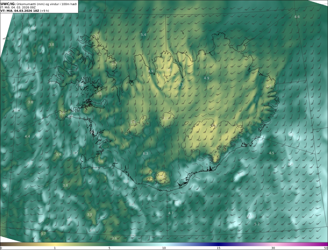The image size is (328, 250).
Task: Click the 4.5 value off the east coast
Action: [271, 153]
